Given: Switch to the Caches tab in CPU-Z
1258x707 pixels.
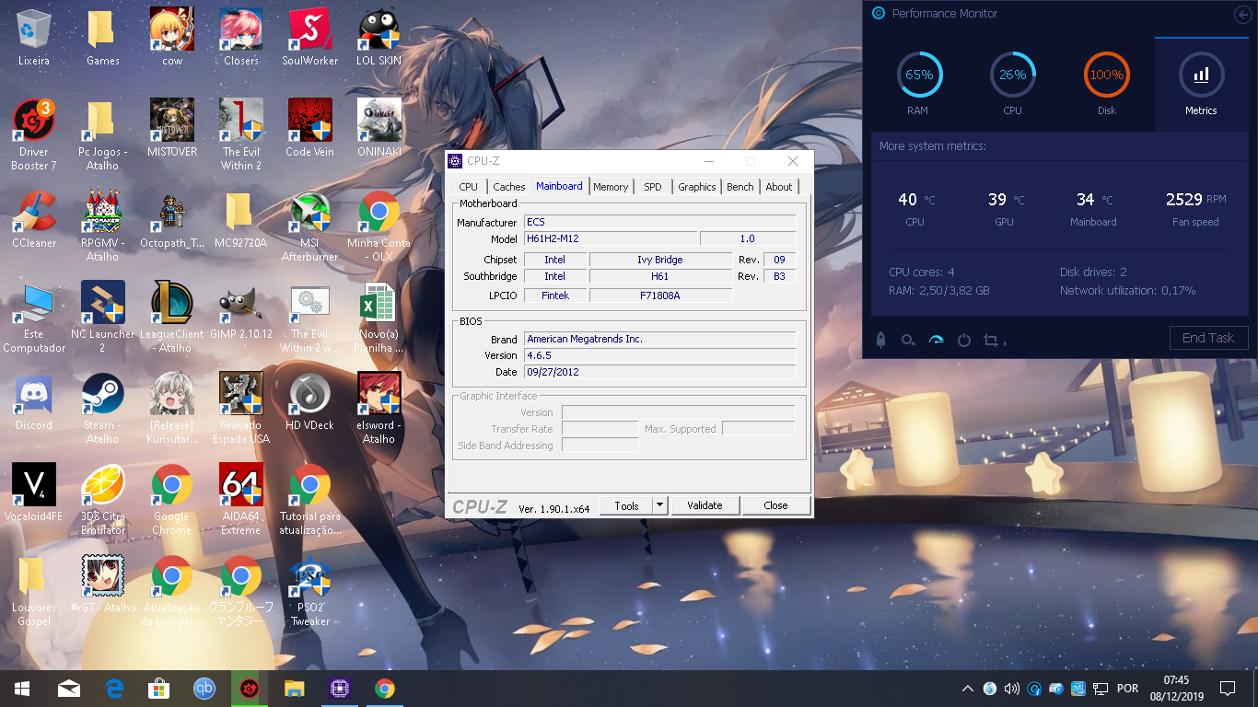Looking at the screenshot, I should [508, 187].
